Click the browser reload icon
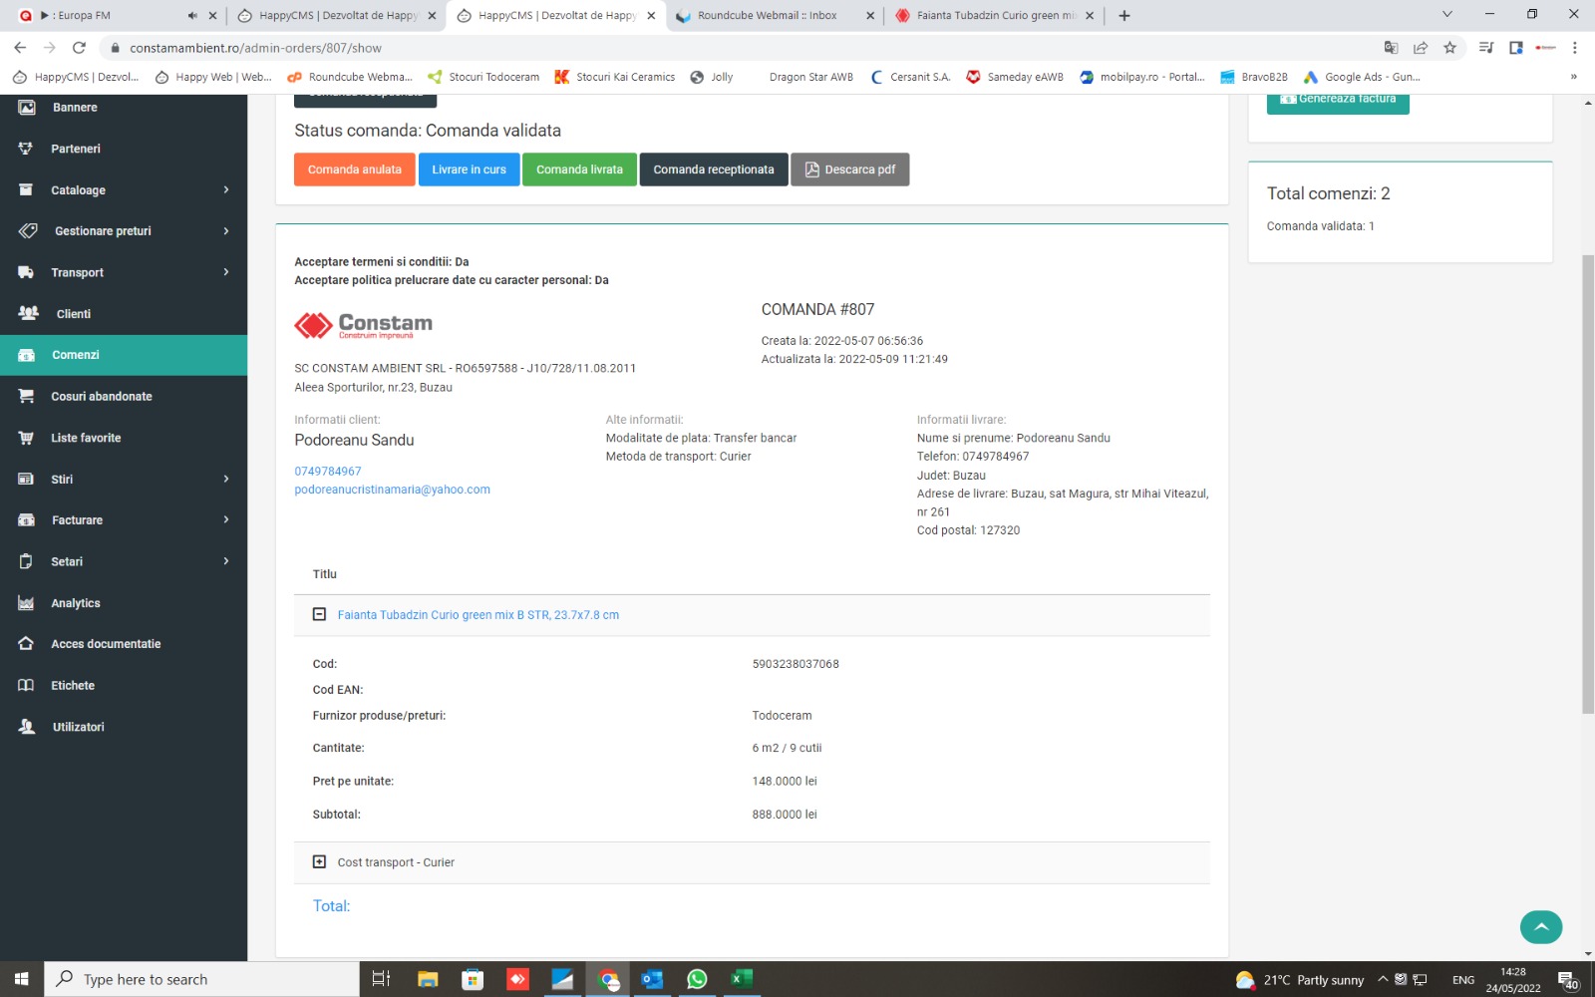This screenshot has width=1595, height=997. 79,48
